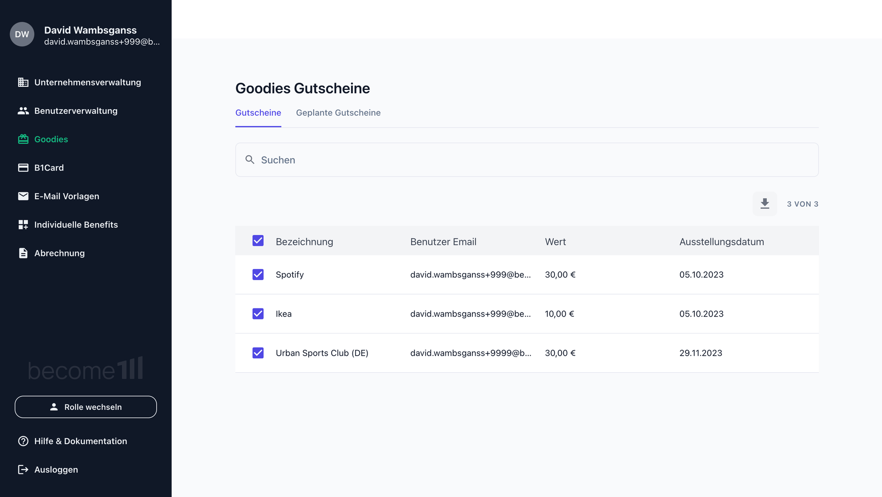Click the E-Mail Vorlagen envelope icon
The image size is (882, 497).
[23, 196]
